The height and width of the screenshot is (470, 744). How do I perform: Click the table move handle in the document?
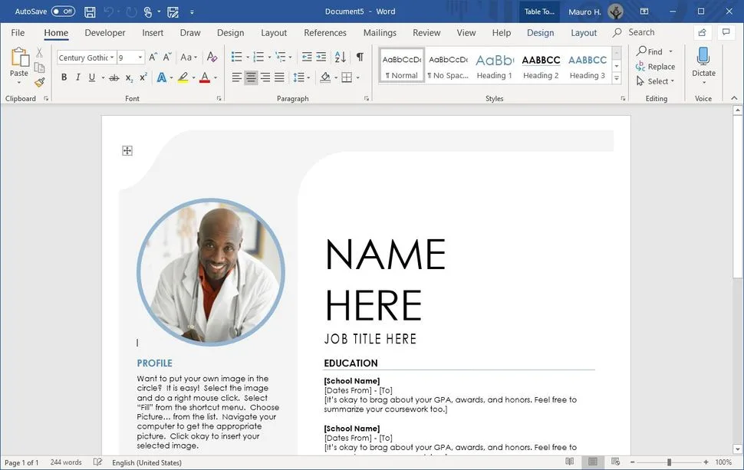coord(127,151)
